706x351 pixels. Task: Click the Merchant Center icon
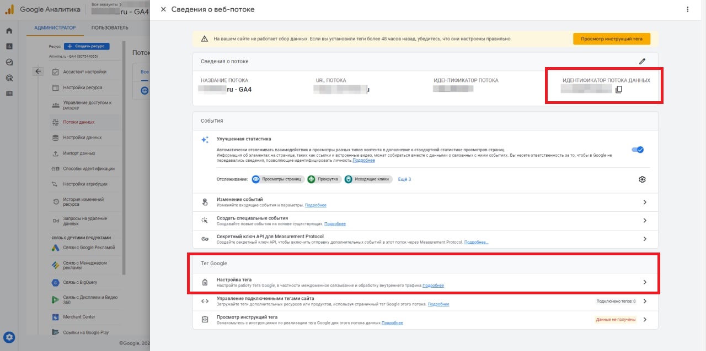tap(56, 317)
